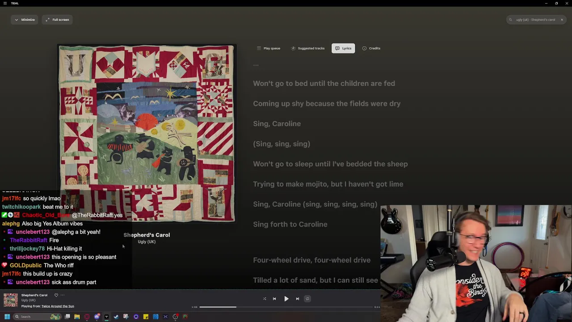This screenshot has height=322, width=572.
Task: Skip to the previous track
Action: pos(274,299)
